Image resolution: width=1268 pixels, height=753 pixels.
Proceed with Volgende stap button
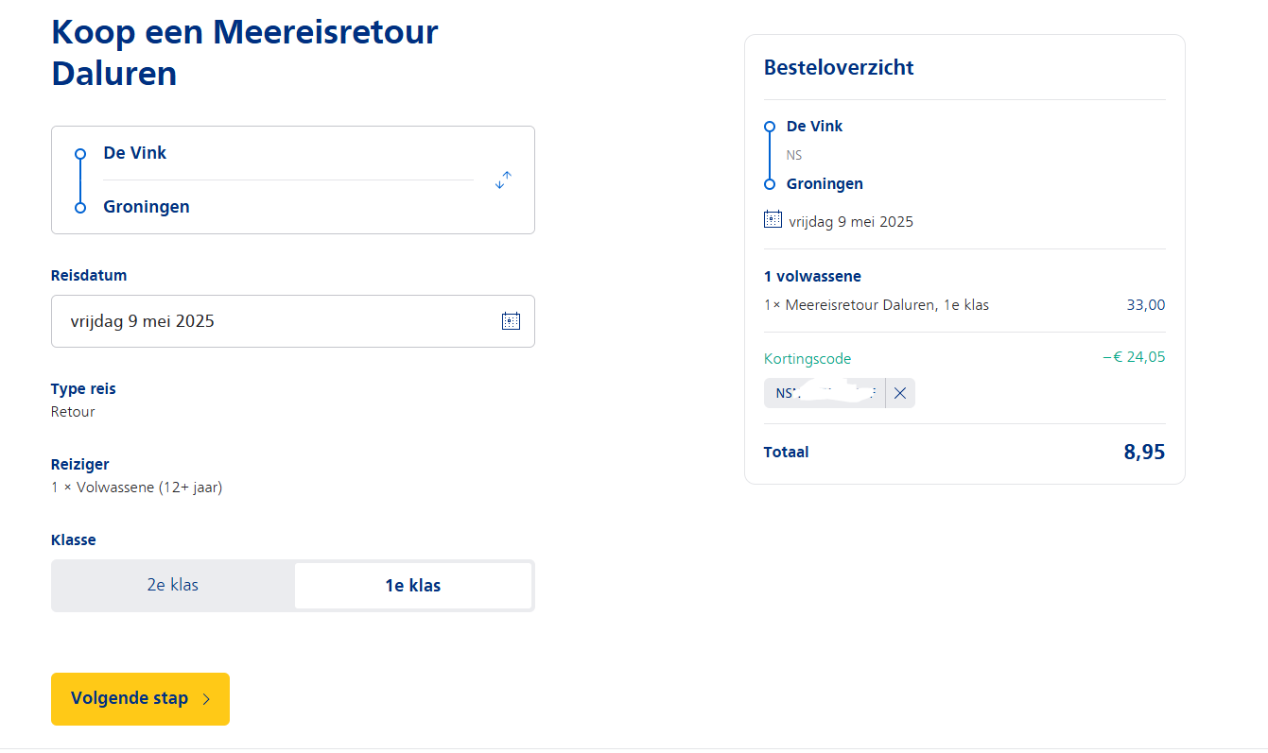tap(140, 699)
